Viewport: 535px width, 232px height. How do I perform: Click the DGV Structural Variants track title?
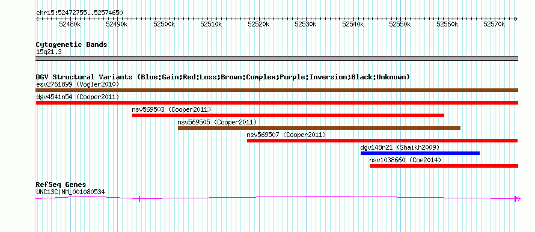(223, 77)
